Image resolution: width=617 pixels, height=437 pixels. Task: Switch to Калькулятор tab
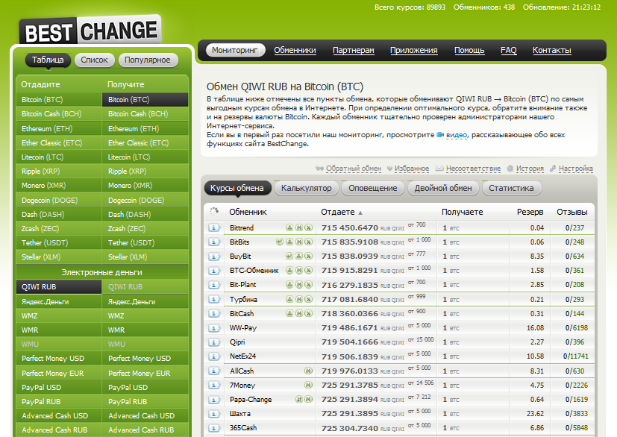coord(306,188)
